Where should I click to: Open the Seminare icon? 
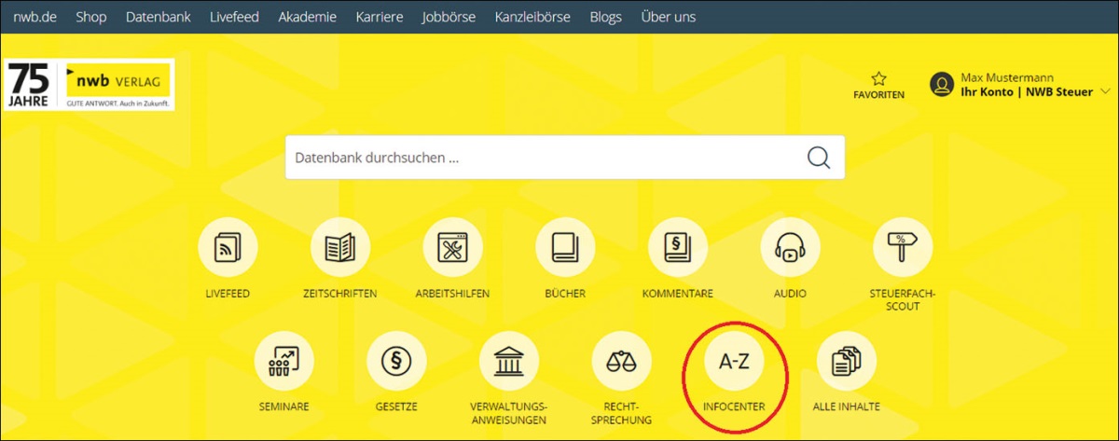pyautogui.click(x=284, y=360)
